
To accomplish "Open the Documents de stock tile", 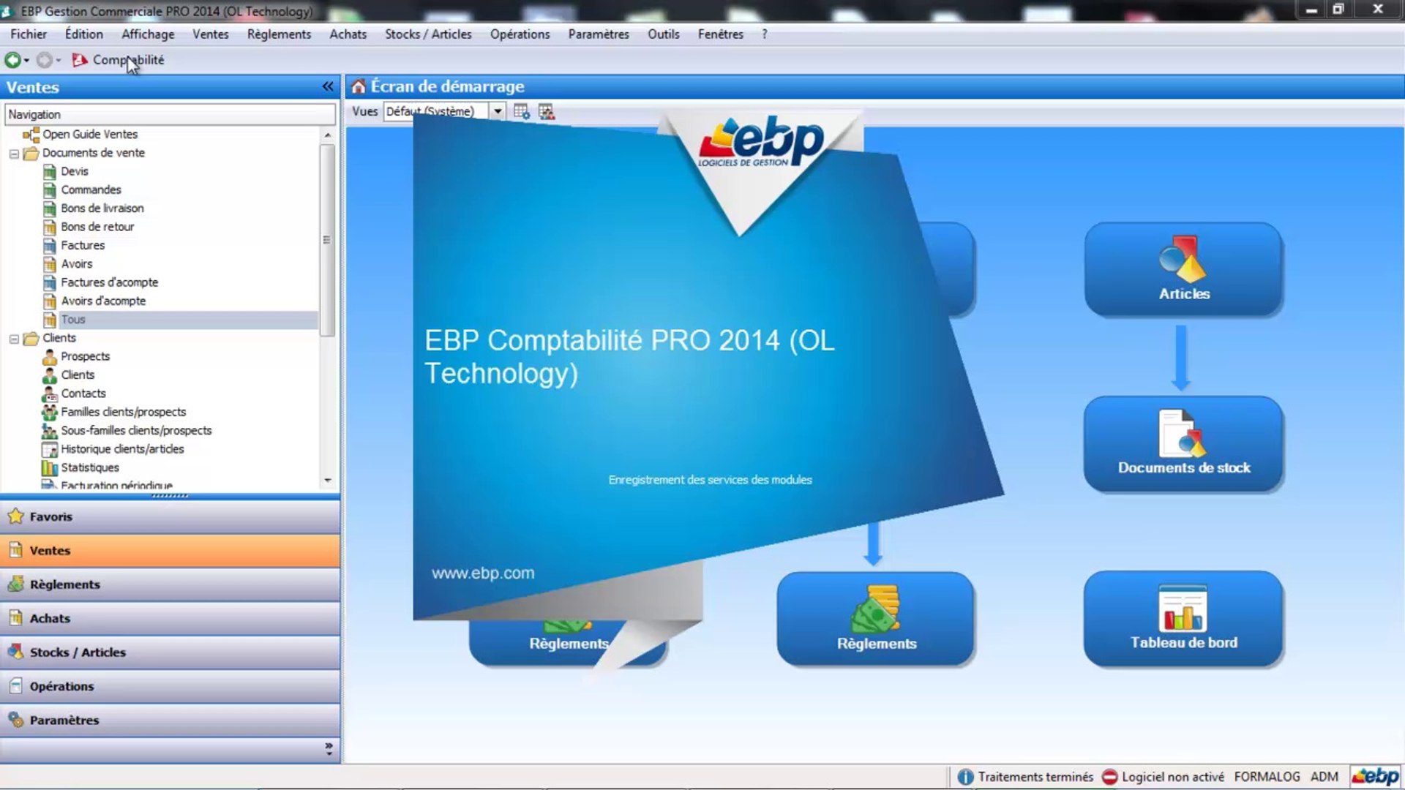I will 1183,444.
